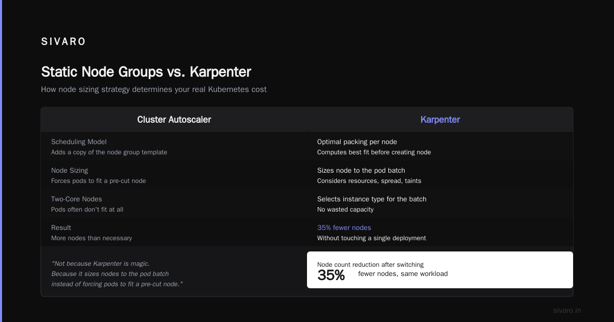Click 'More nodes than necessary' text

(x=92, y=238)
